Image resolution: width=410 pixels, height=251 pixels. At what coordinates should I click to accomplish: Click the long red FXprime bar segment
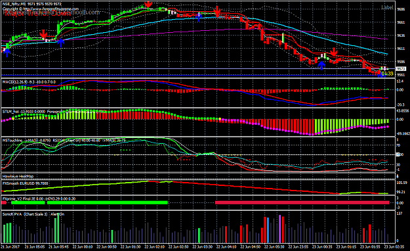pos(302,202)
